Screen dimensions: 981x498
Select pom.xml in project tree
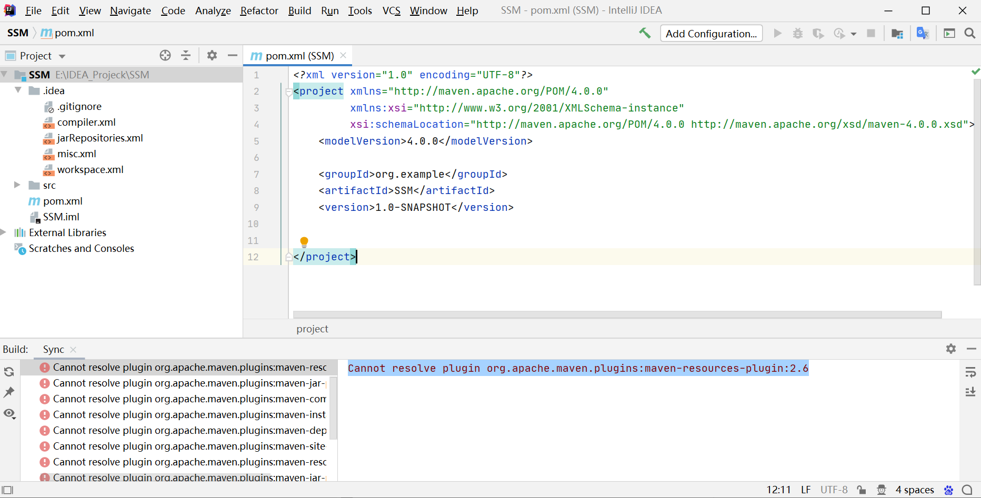[x=55, y=201]
